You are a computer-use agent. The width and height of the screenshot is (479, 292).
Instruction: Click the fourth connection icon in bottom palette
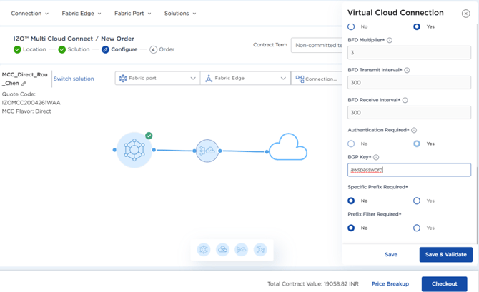pyautogui.click(x=260, y=250)
